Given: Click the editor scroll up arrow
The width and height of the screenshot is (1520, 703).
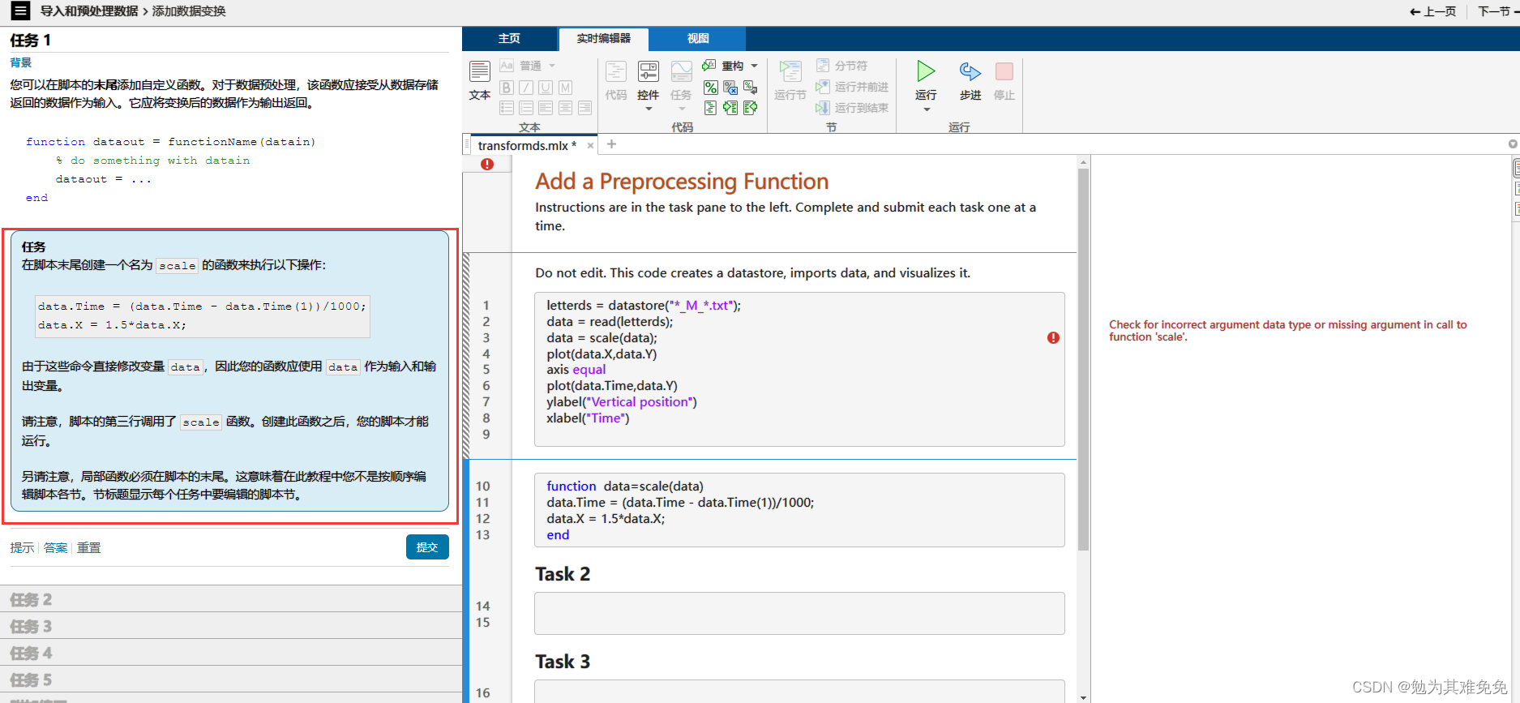Looking at the screenshot, I should (1083, 162).
